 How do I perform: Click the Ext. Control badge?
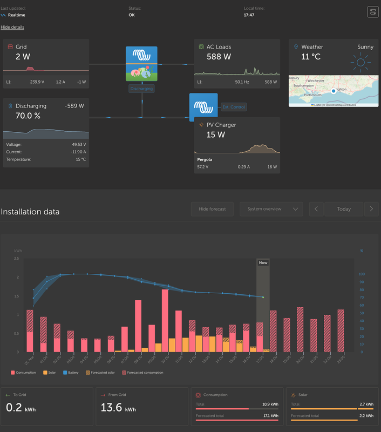coord(234,107)
